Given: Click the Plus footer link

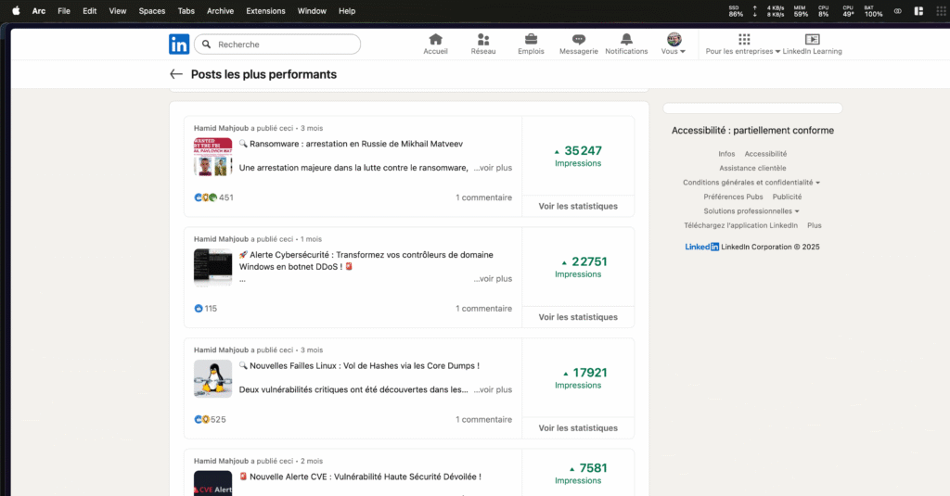Looking at the screenshot, I should point(815,225).
